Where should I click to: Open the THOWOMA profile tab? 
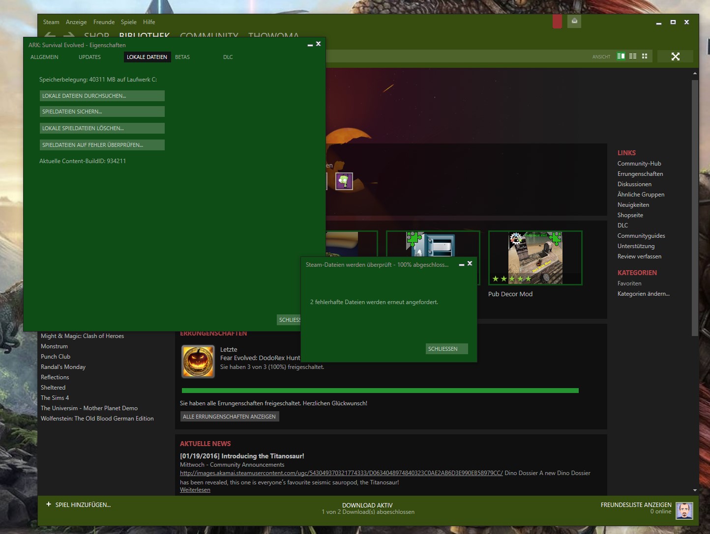[273, 35]
